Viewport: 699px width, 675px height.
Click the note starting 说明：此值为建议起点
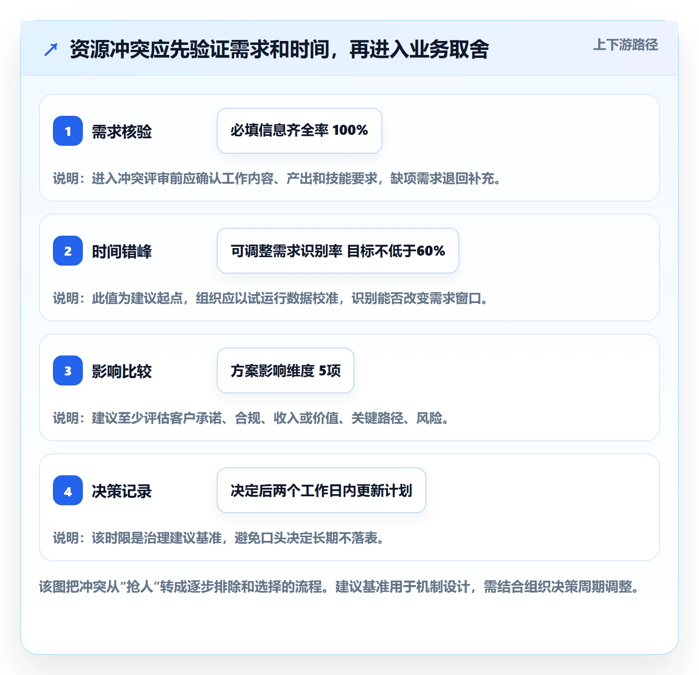tap(271, 298)
